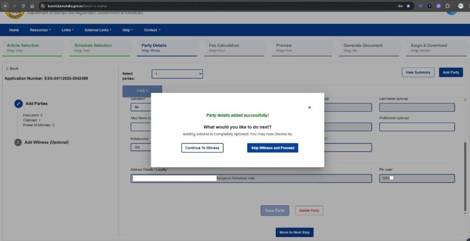The image size is (470, 241).
Task: Click the Pin code input field
Action: point(417,178)
